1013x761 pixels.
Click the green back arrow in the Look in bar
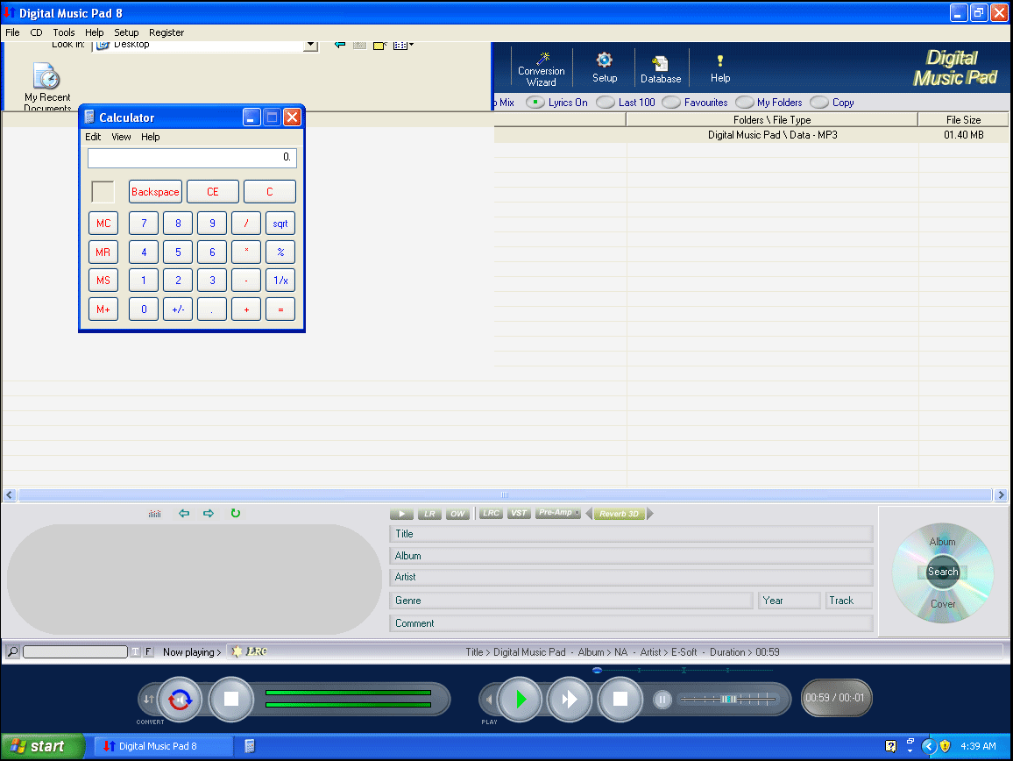pyautogui.click(x=340, y=45)
